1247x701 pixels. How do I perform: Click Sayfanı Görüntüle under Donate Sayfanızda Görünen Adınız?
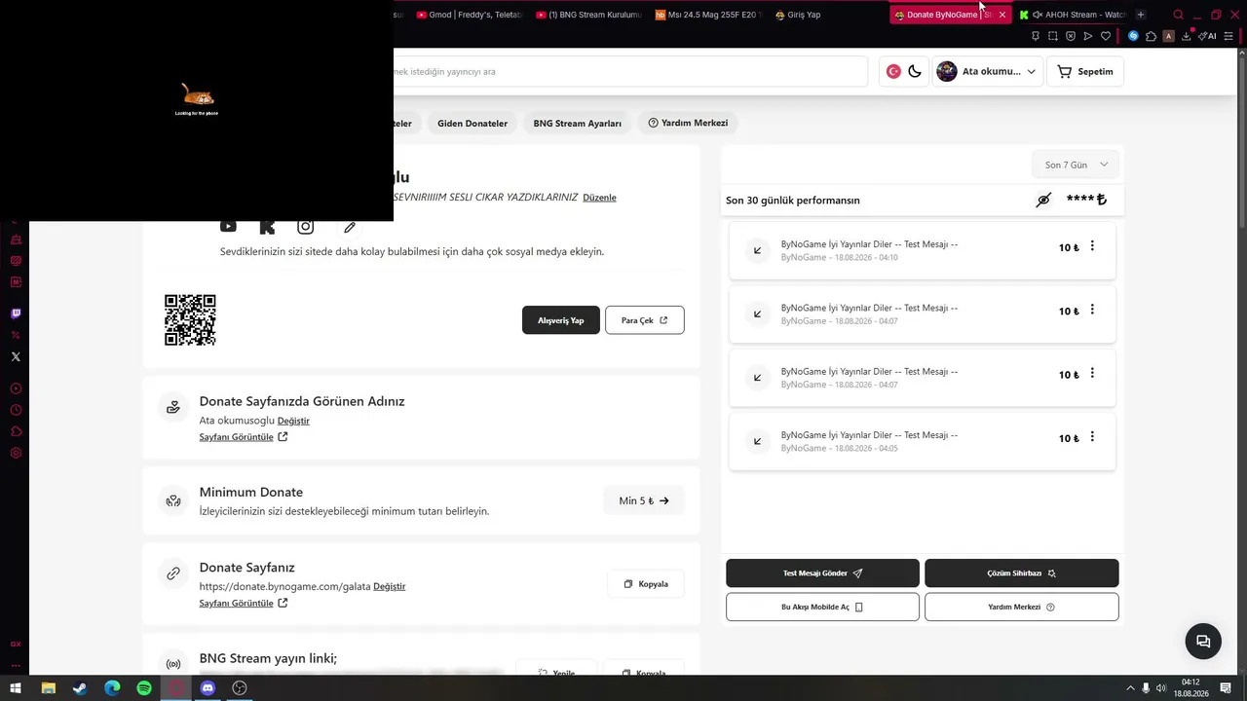click(x=244, y=437)
